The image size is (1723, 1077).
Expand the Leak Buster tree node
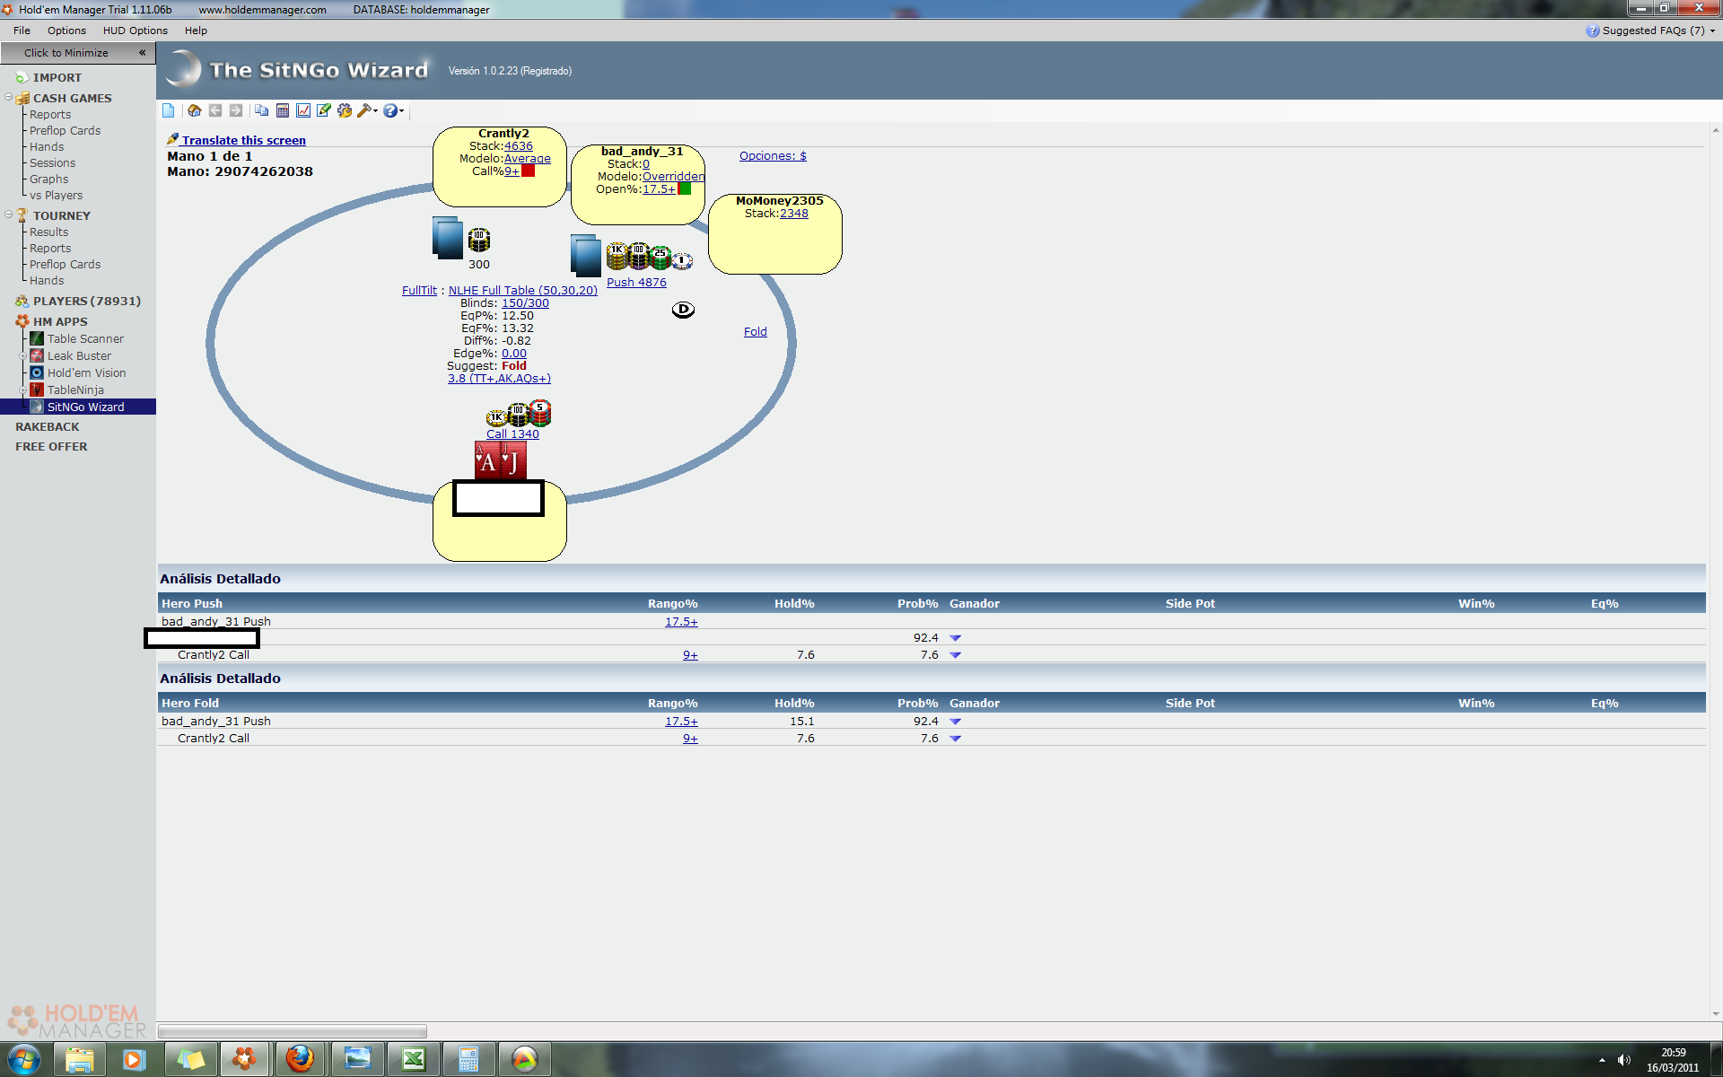tap(22, 355)
